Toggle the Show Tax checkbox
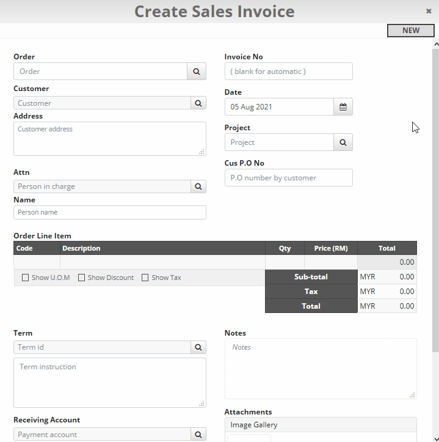439x442 pixels. (145, 278)
